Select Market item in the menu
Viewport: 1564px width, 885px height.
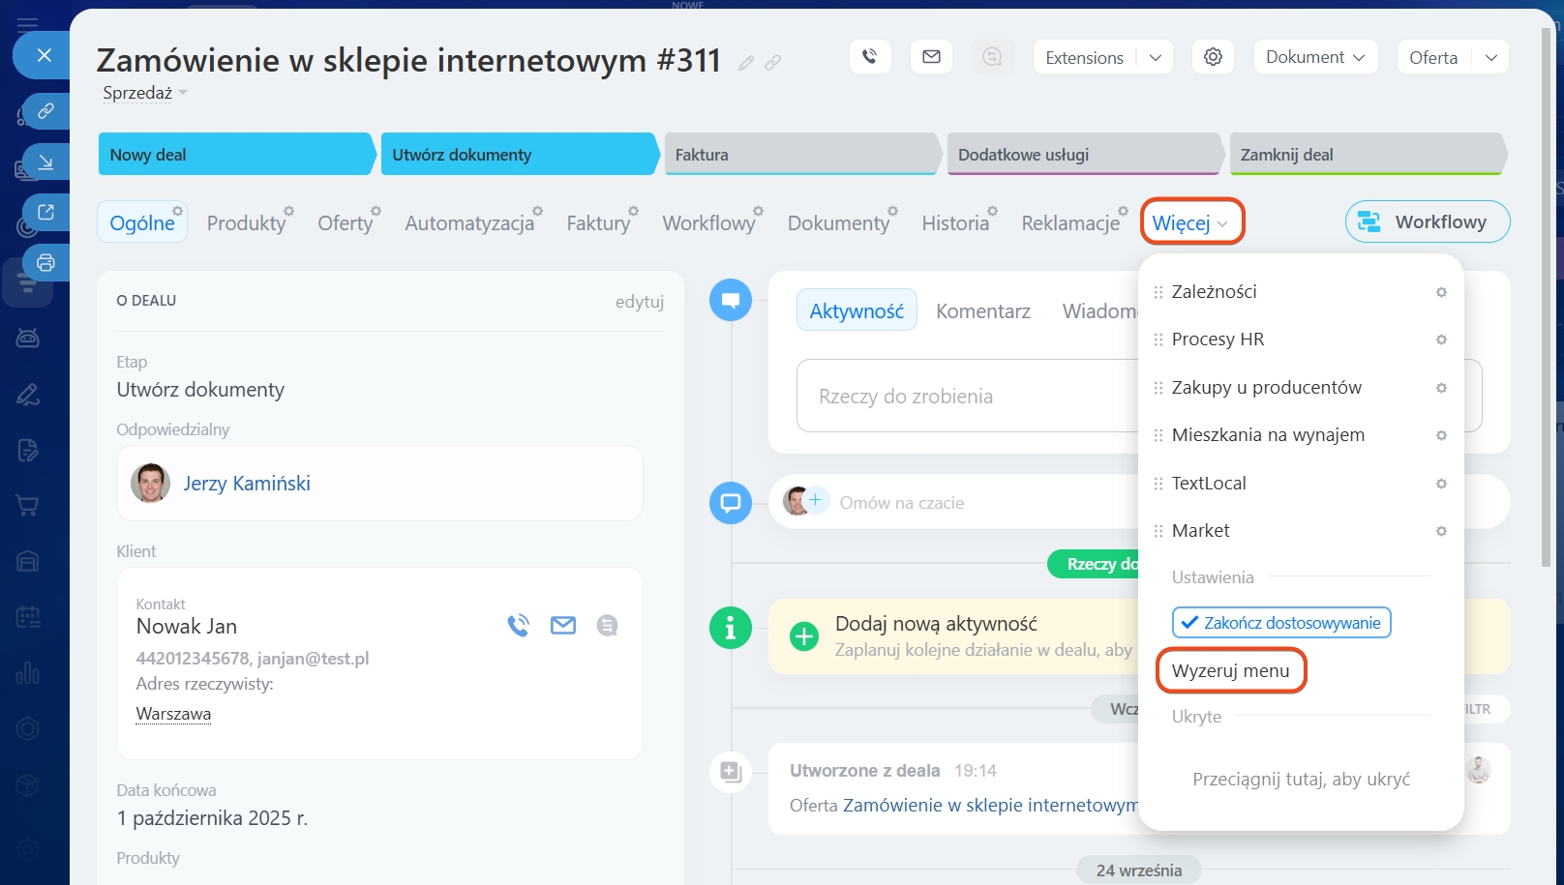click(1200, 531)
